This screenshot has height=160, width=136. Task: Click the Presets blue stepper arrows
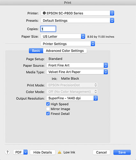(112, 21)
